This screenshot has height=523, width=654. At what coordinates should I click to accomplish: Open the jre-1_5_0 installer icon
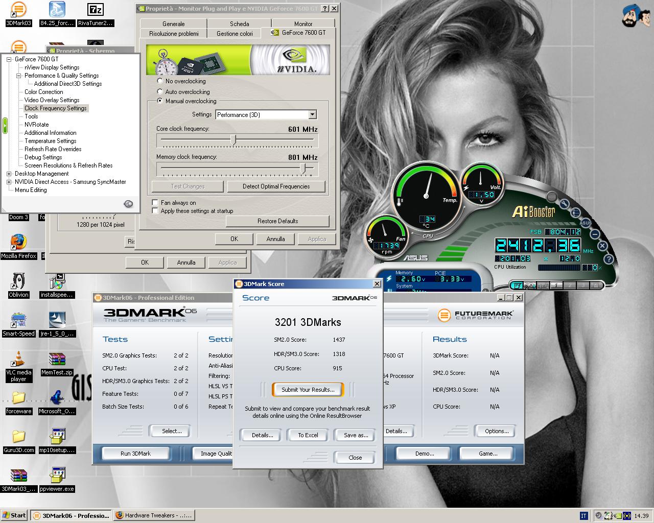tap(57, 324)
